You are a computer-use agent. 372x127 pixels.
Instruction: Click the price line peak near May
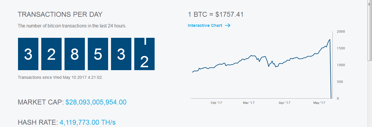pos(330,40)
